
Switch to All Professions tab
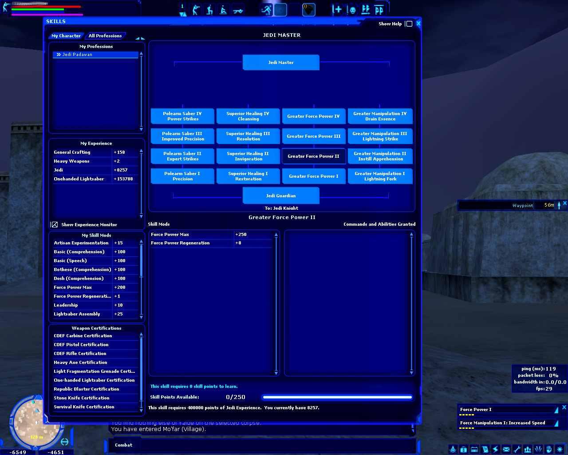pyautogui.click(x=105, y=36)
